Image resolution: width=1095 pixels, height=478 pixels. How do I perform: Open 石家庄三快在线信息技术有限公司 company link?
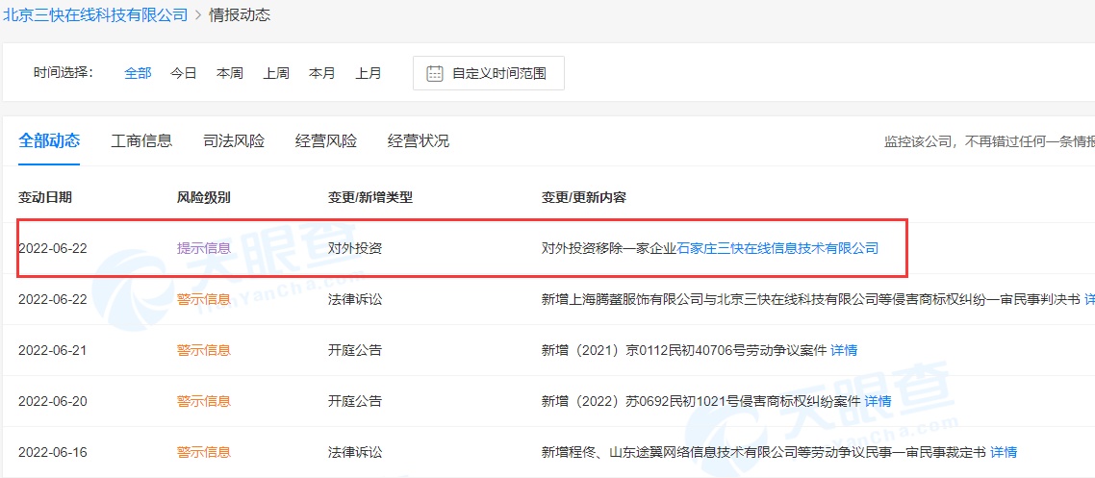(777, 248)
